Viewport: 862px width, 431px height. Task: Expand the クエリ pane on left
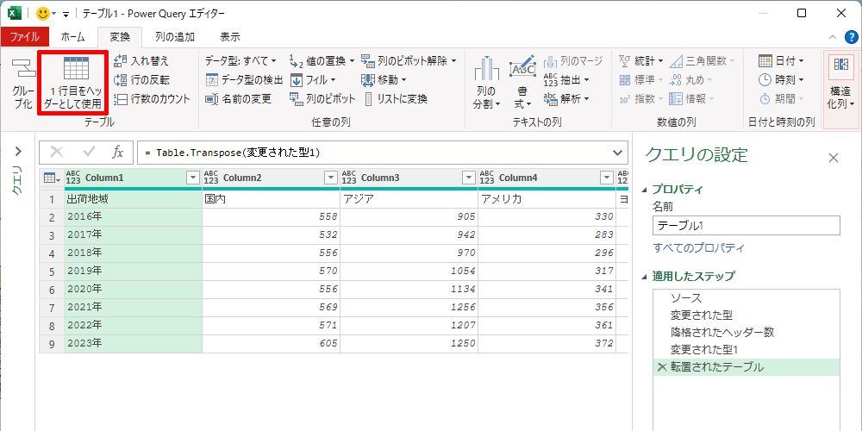point(16,153)
